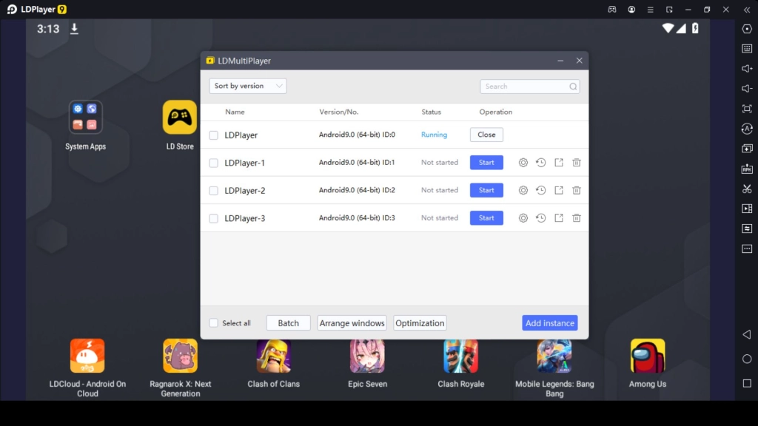Focus the Search field in LDMultiPlayer
The width and height of the screenshot is (758, 426).
click(525, 87)
